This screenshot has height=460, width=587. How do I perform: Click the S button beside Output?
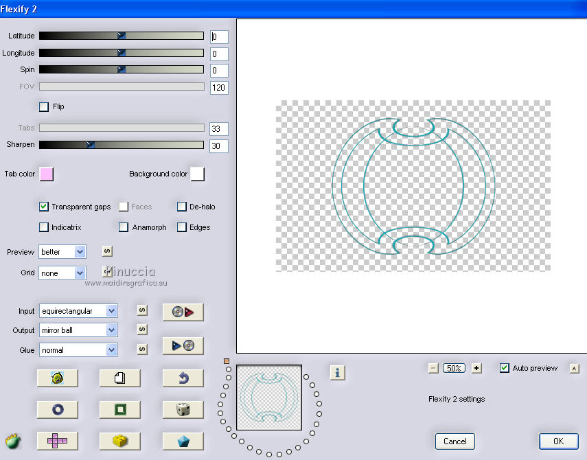click(142, 330)
